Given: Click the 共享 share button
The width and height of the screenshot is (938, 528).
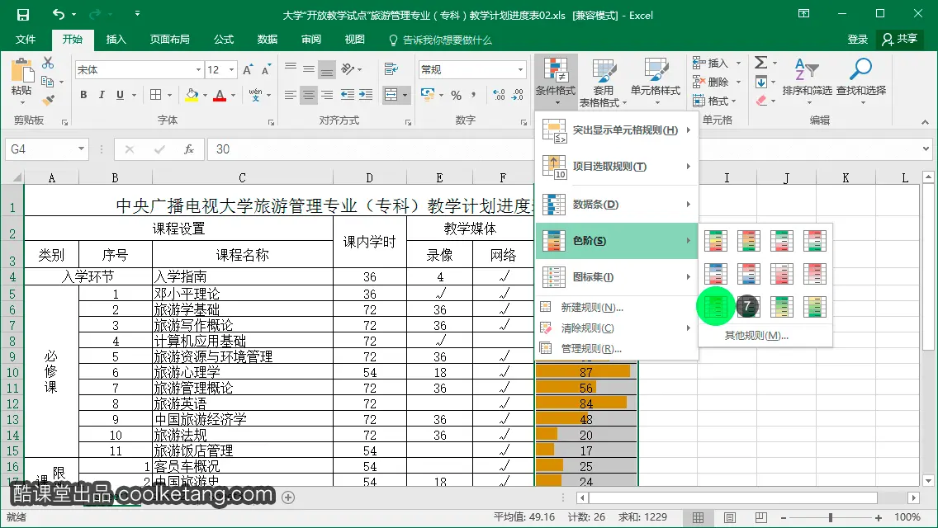Looking at the screenshot, I should (x=900, y=40).
